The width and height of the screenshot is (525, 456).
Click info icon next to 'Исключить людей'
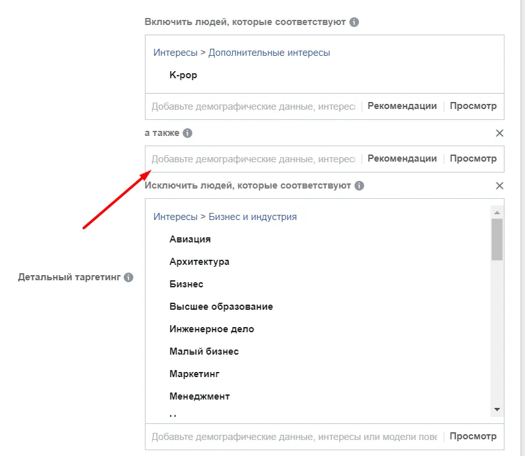[359, 185]
